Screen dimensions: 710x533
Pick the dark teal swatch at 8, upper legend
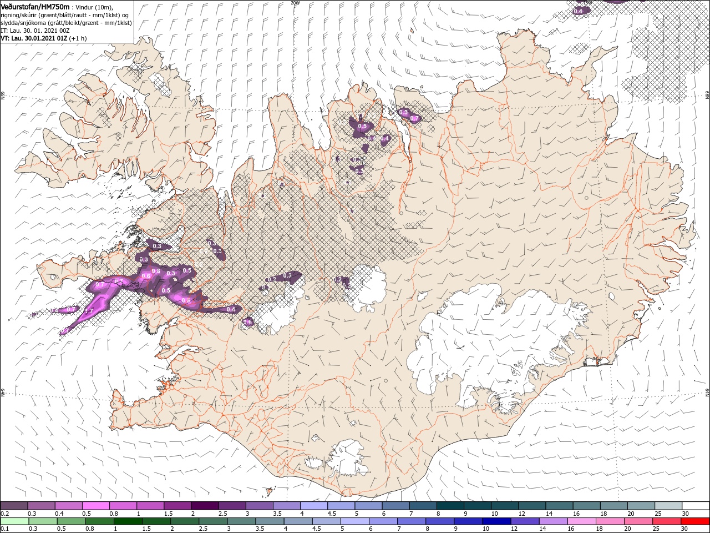coord(449,506)
